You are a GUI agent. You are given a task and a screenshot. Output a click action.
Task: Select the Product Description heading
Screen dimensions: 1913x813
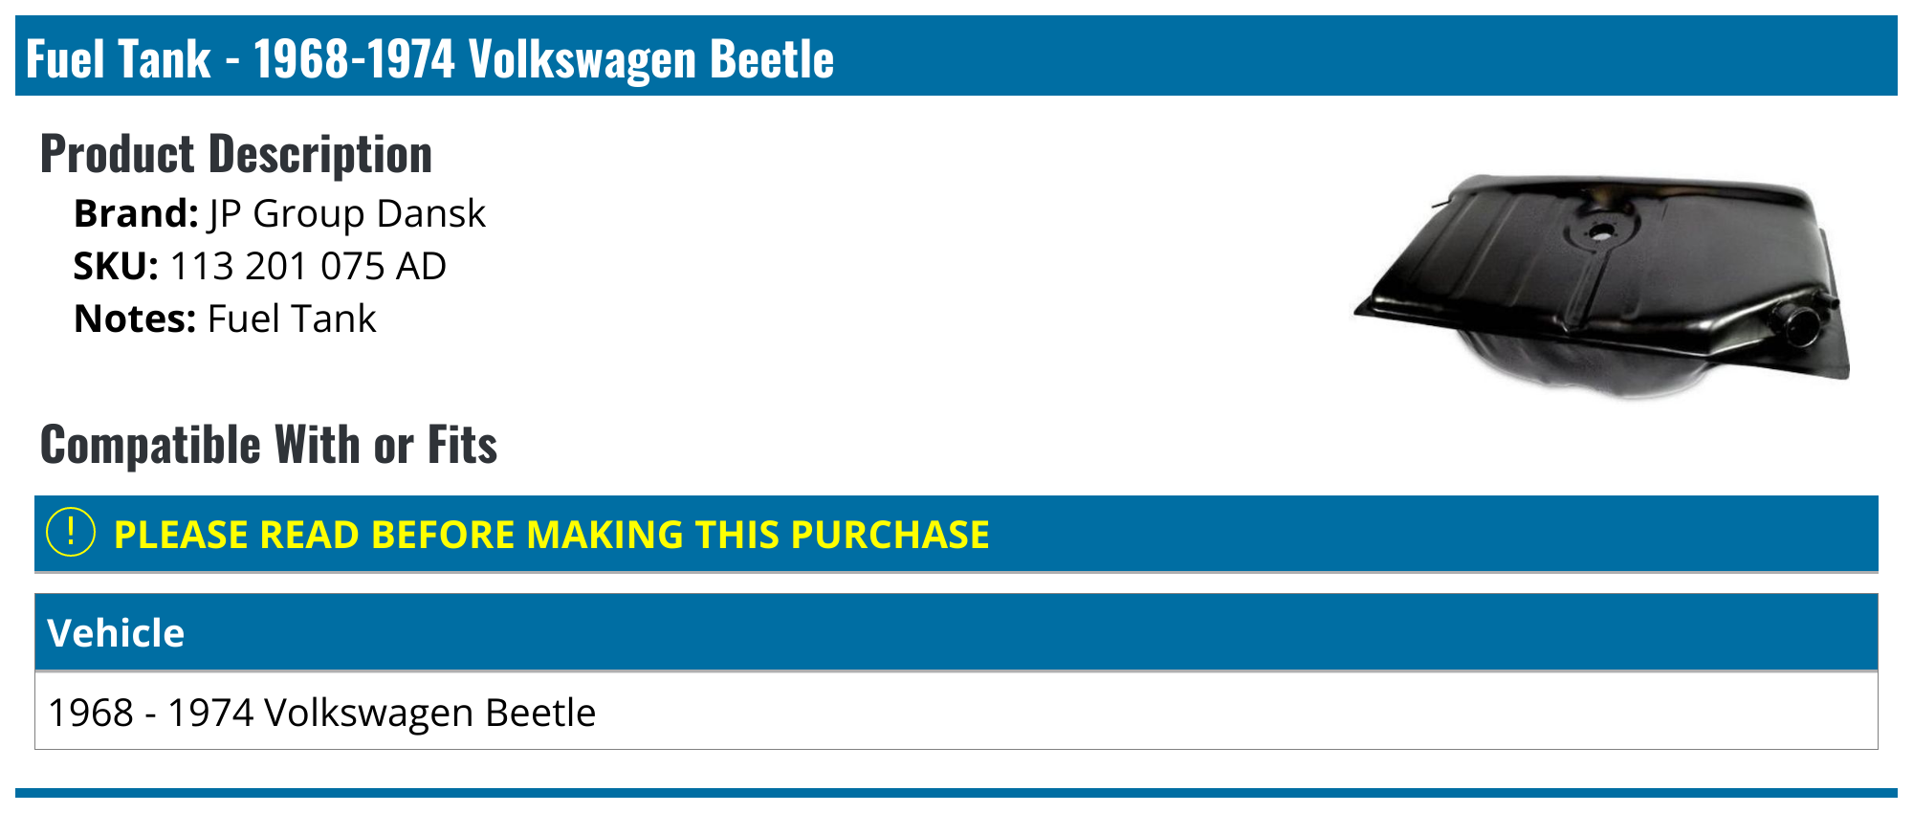click(236, 154)
